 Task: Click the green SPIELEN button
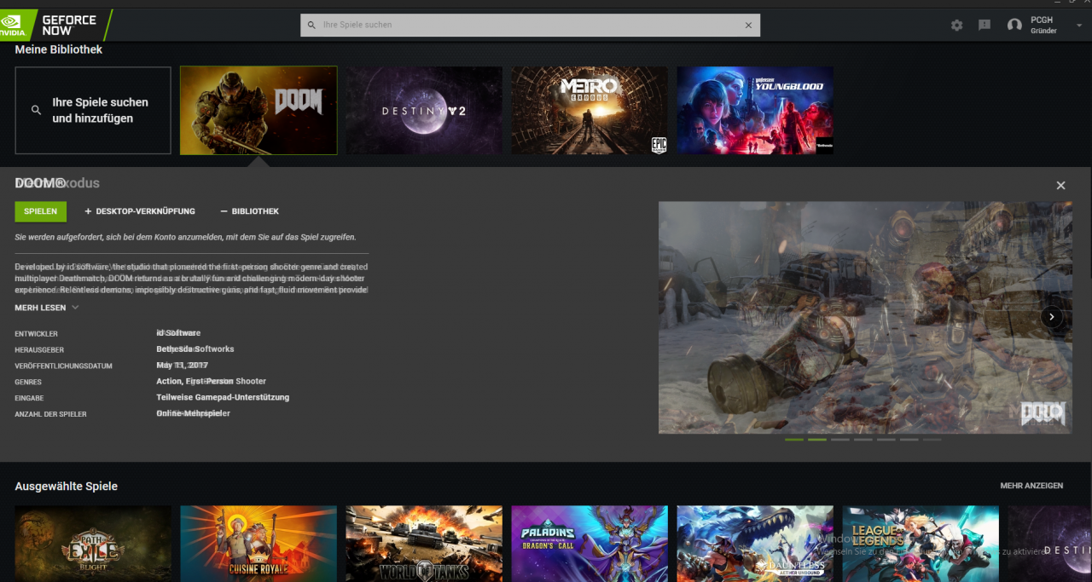(x=40, y=211)
